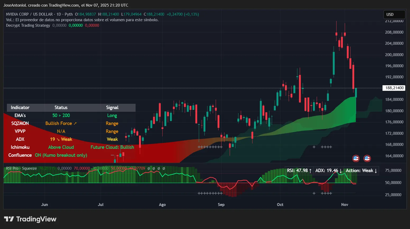
Task: Click the left US flag event marker
Action: pyautogui.click(x=356, y=158)
